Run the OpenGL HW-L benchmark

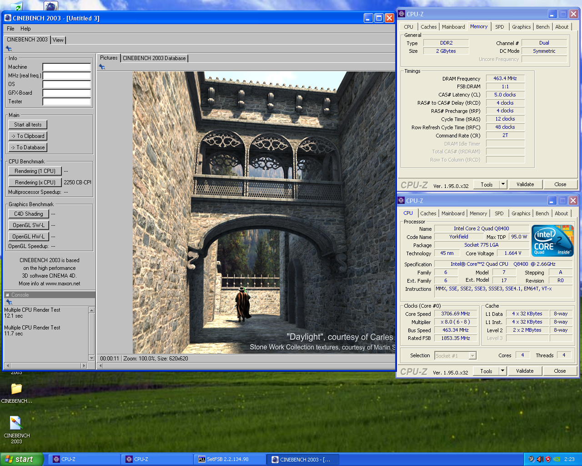click(29, 237)
